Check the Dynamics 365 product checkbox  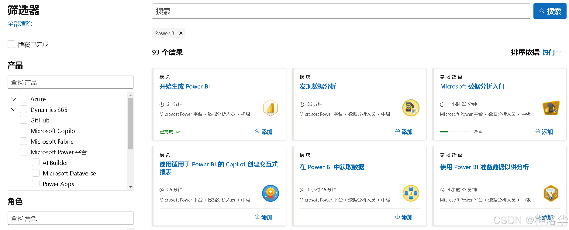[x=23, y=109]
